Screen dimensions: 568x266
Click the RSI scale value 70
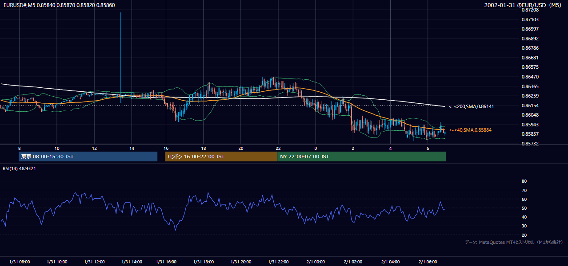tap(524, 190)
